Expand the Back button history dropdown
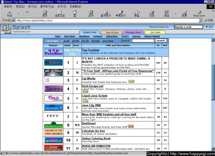Screen dimensions: 215x156 [18, 14]
